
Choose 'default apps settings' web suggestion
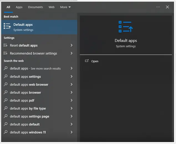39,77
